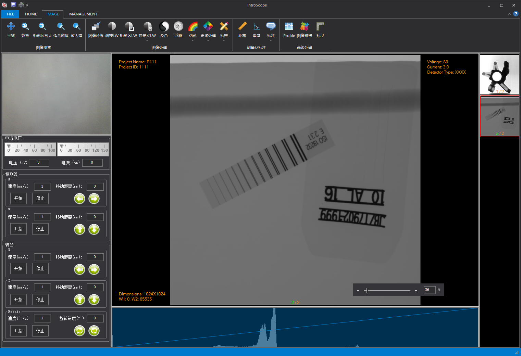Click the 标注 annotation icon
Screen dimensions: 521x356
(x=271, y=30)
